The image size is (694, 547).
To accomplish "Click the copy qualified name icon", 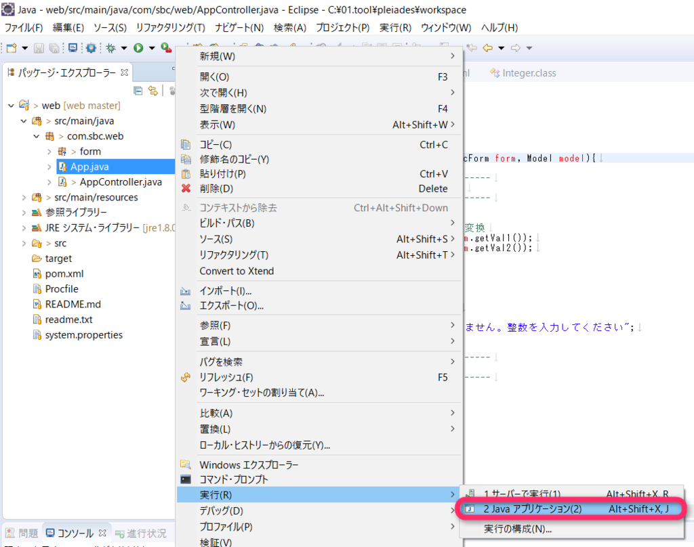I will [x=186, y=159].
